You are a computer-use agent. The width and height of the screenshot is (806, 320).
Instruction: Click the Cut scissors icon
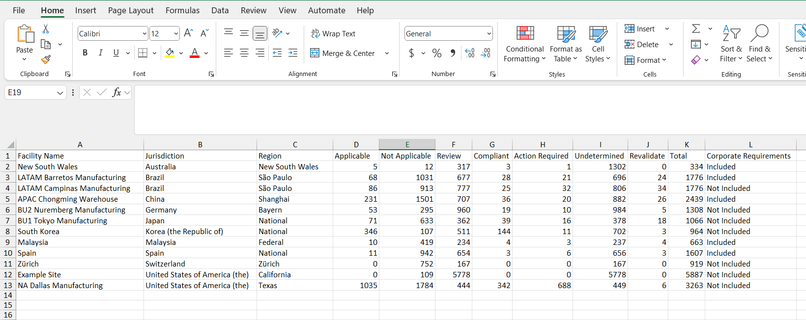coord(46,29)
